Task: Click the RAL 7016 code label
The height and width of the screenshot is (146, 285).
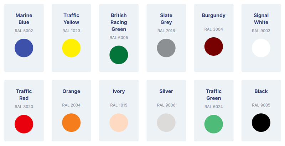Action: click(x=166, y=31)
